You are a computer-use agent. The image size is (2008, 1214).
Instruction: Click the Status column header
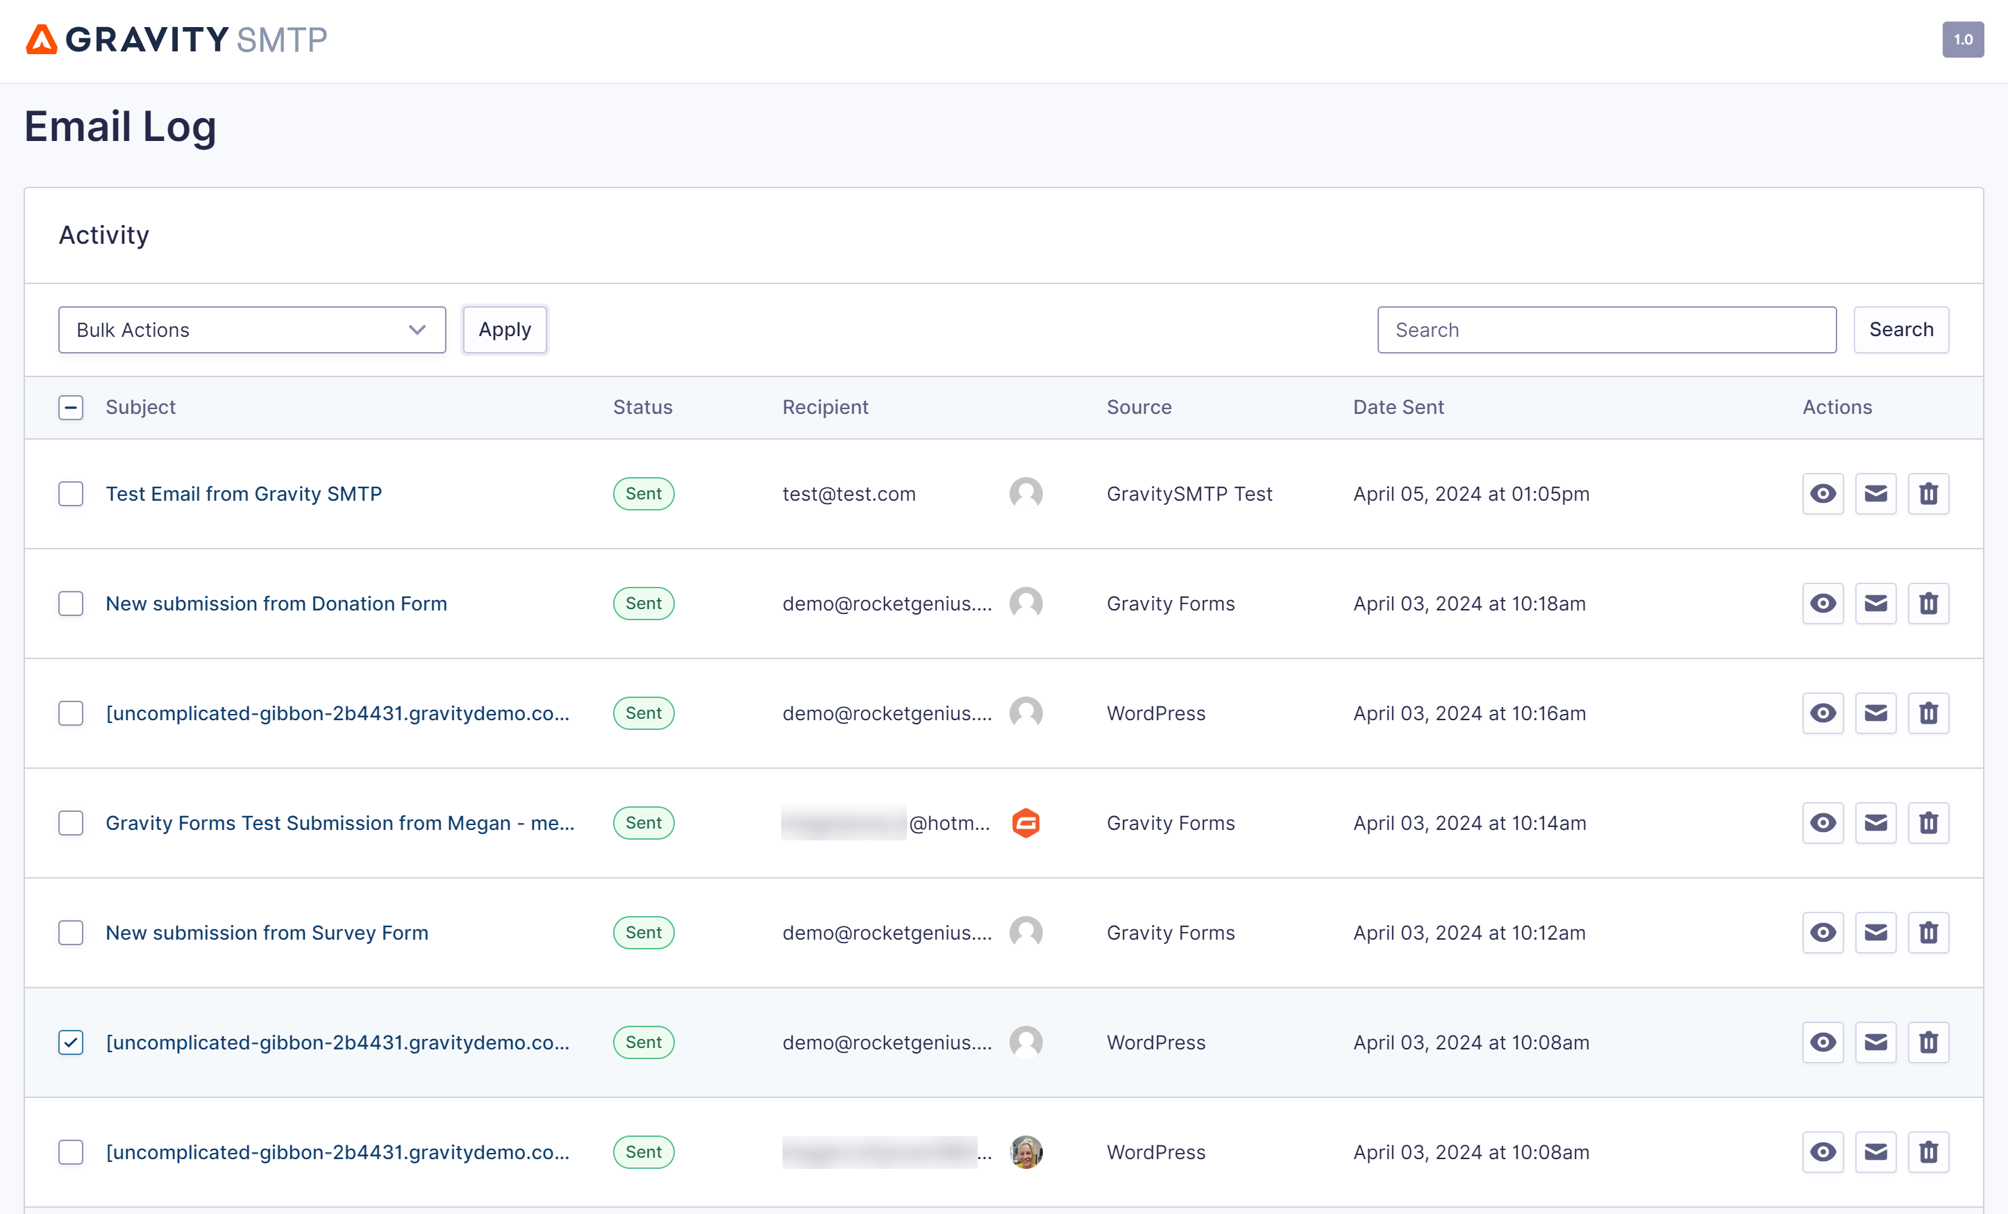click(643, 408)
